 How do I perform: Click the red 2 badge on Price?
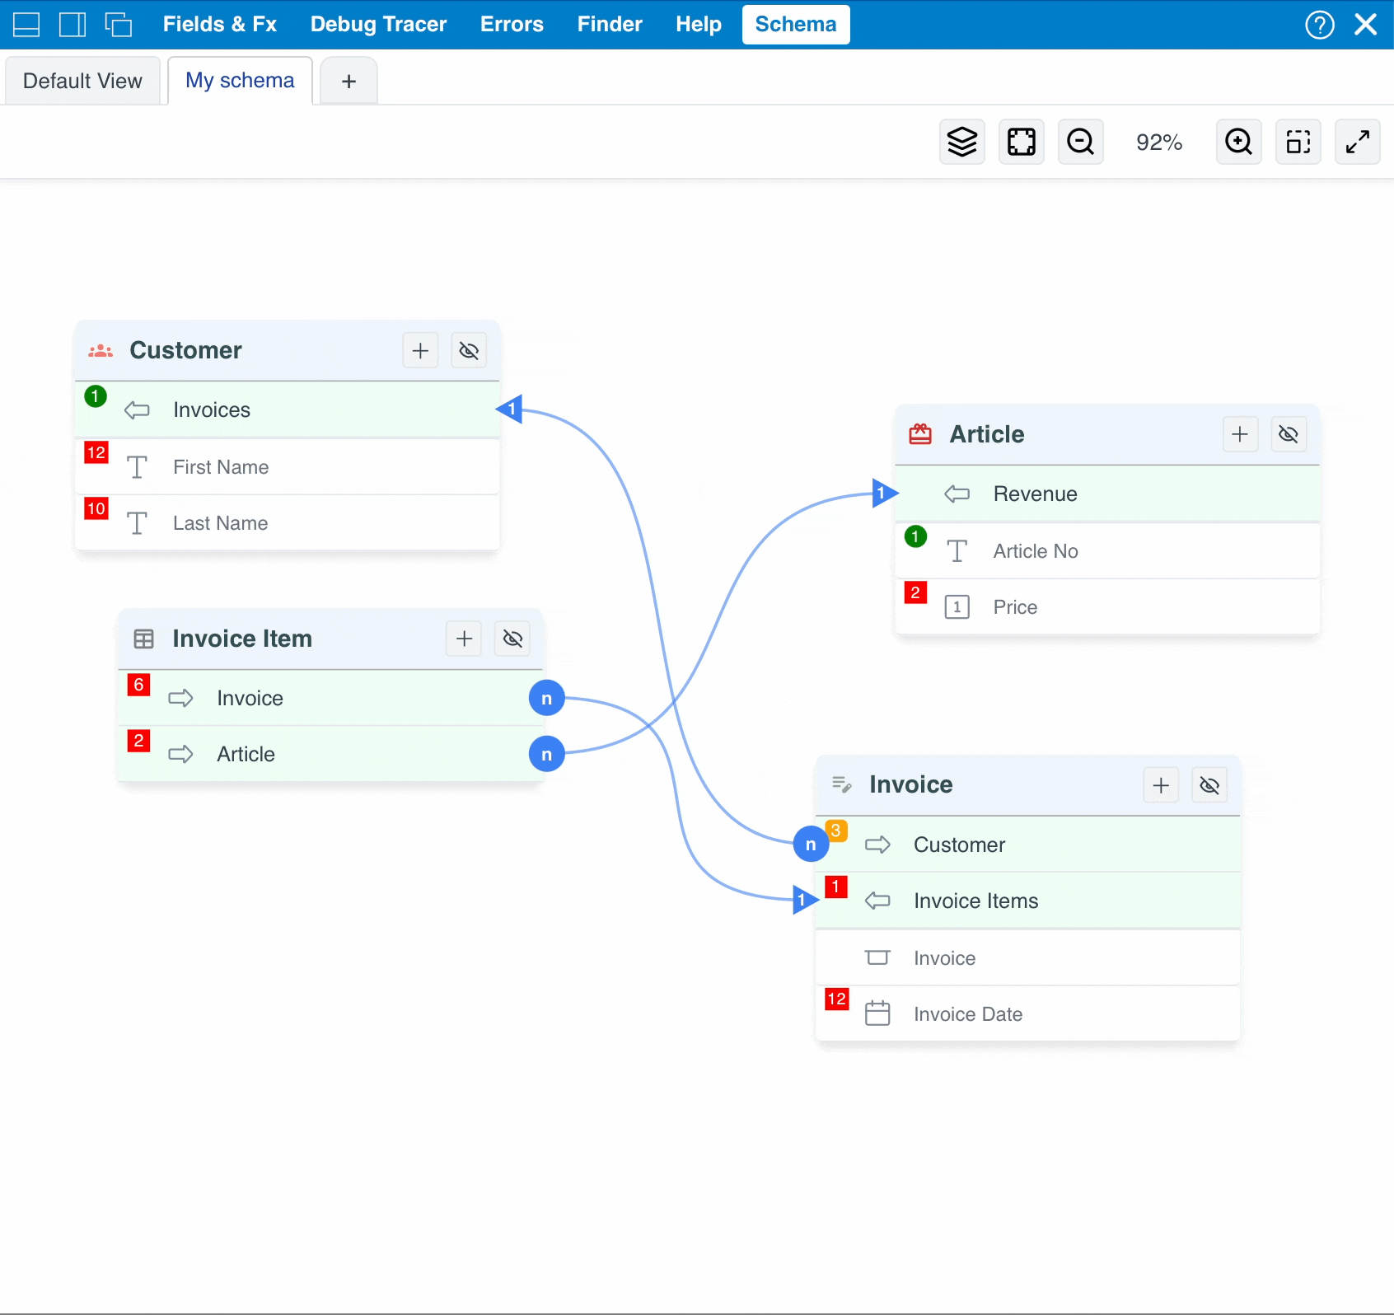point(915,592)
